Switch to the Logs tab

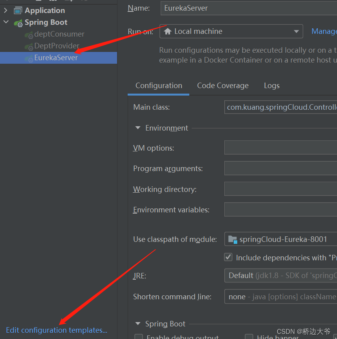pos(271,86)
